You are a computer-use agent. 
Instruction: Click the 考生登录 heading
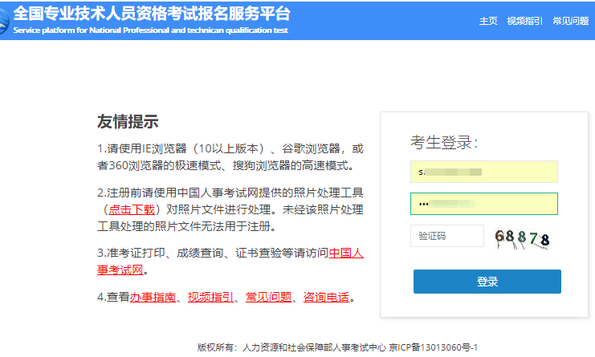444,143
